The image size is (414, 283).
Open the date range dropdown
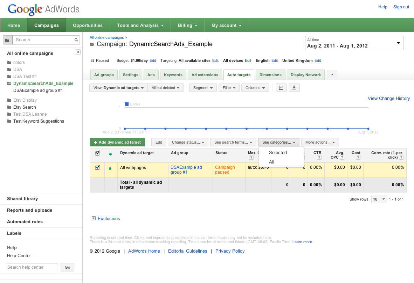(354, 43)
